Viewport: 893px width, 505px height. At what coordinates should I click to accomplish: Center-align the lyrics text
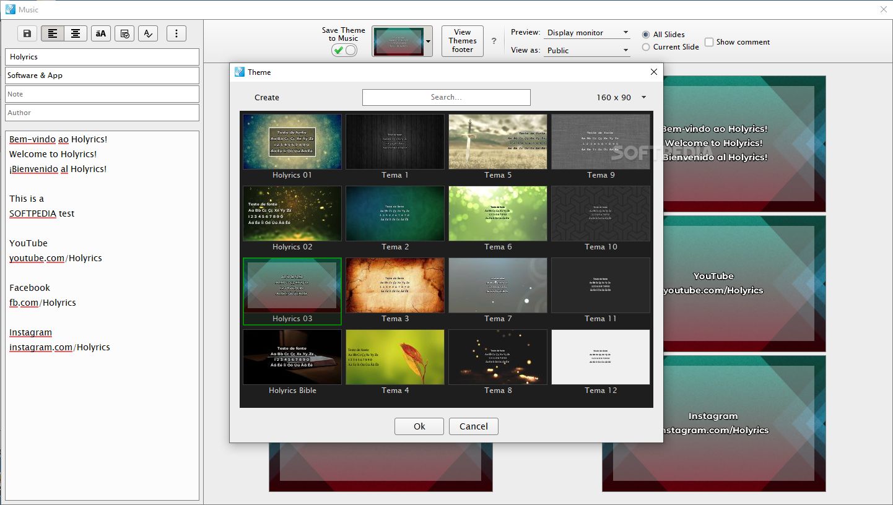click(76, 33)
